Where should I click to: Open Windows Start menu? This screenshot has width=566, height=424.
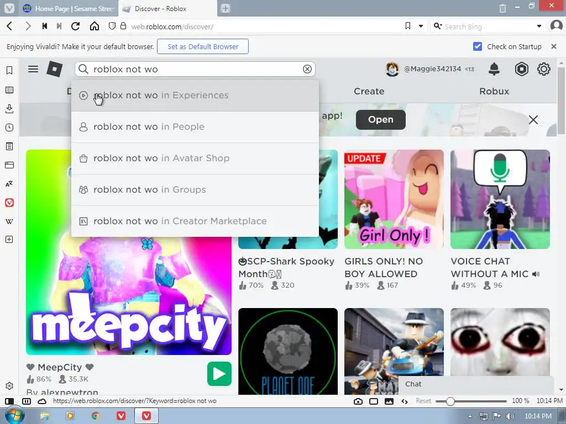pyautogui.click(x=14, y=415)
